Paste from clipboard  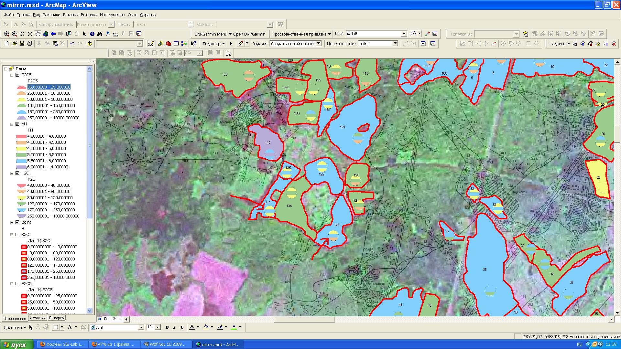point(55,44)
